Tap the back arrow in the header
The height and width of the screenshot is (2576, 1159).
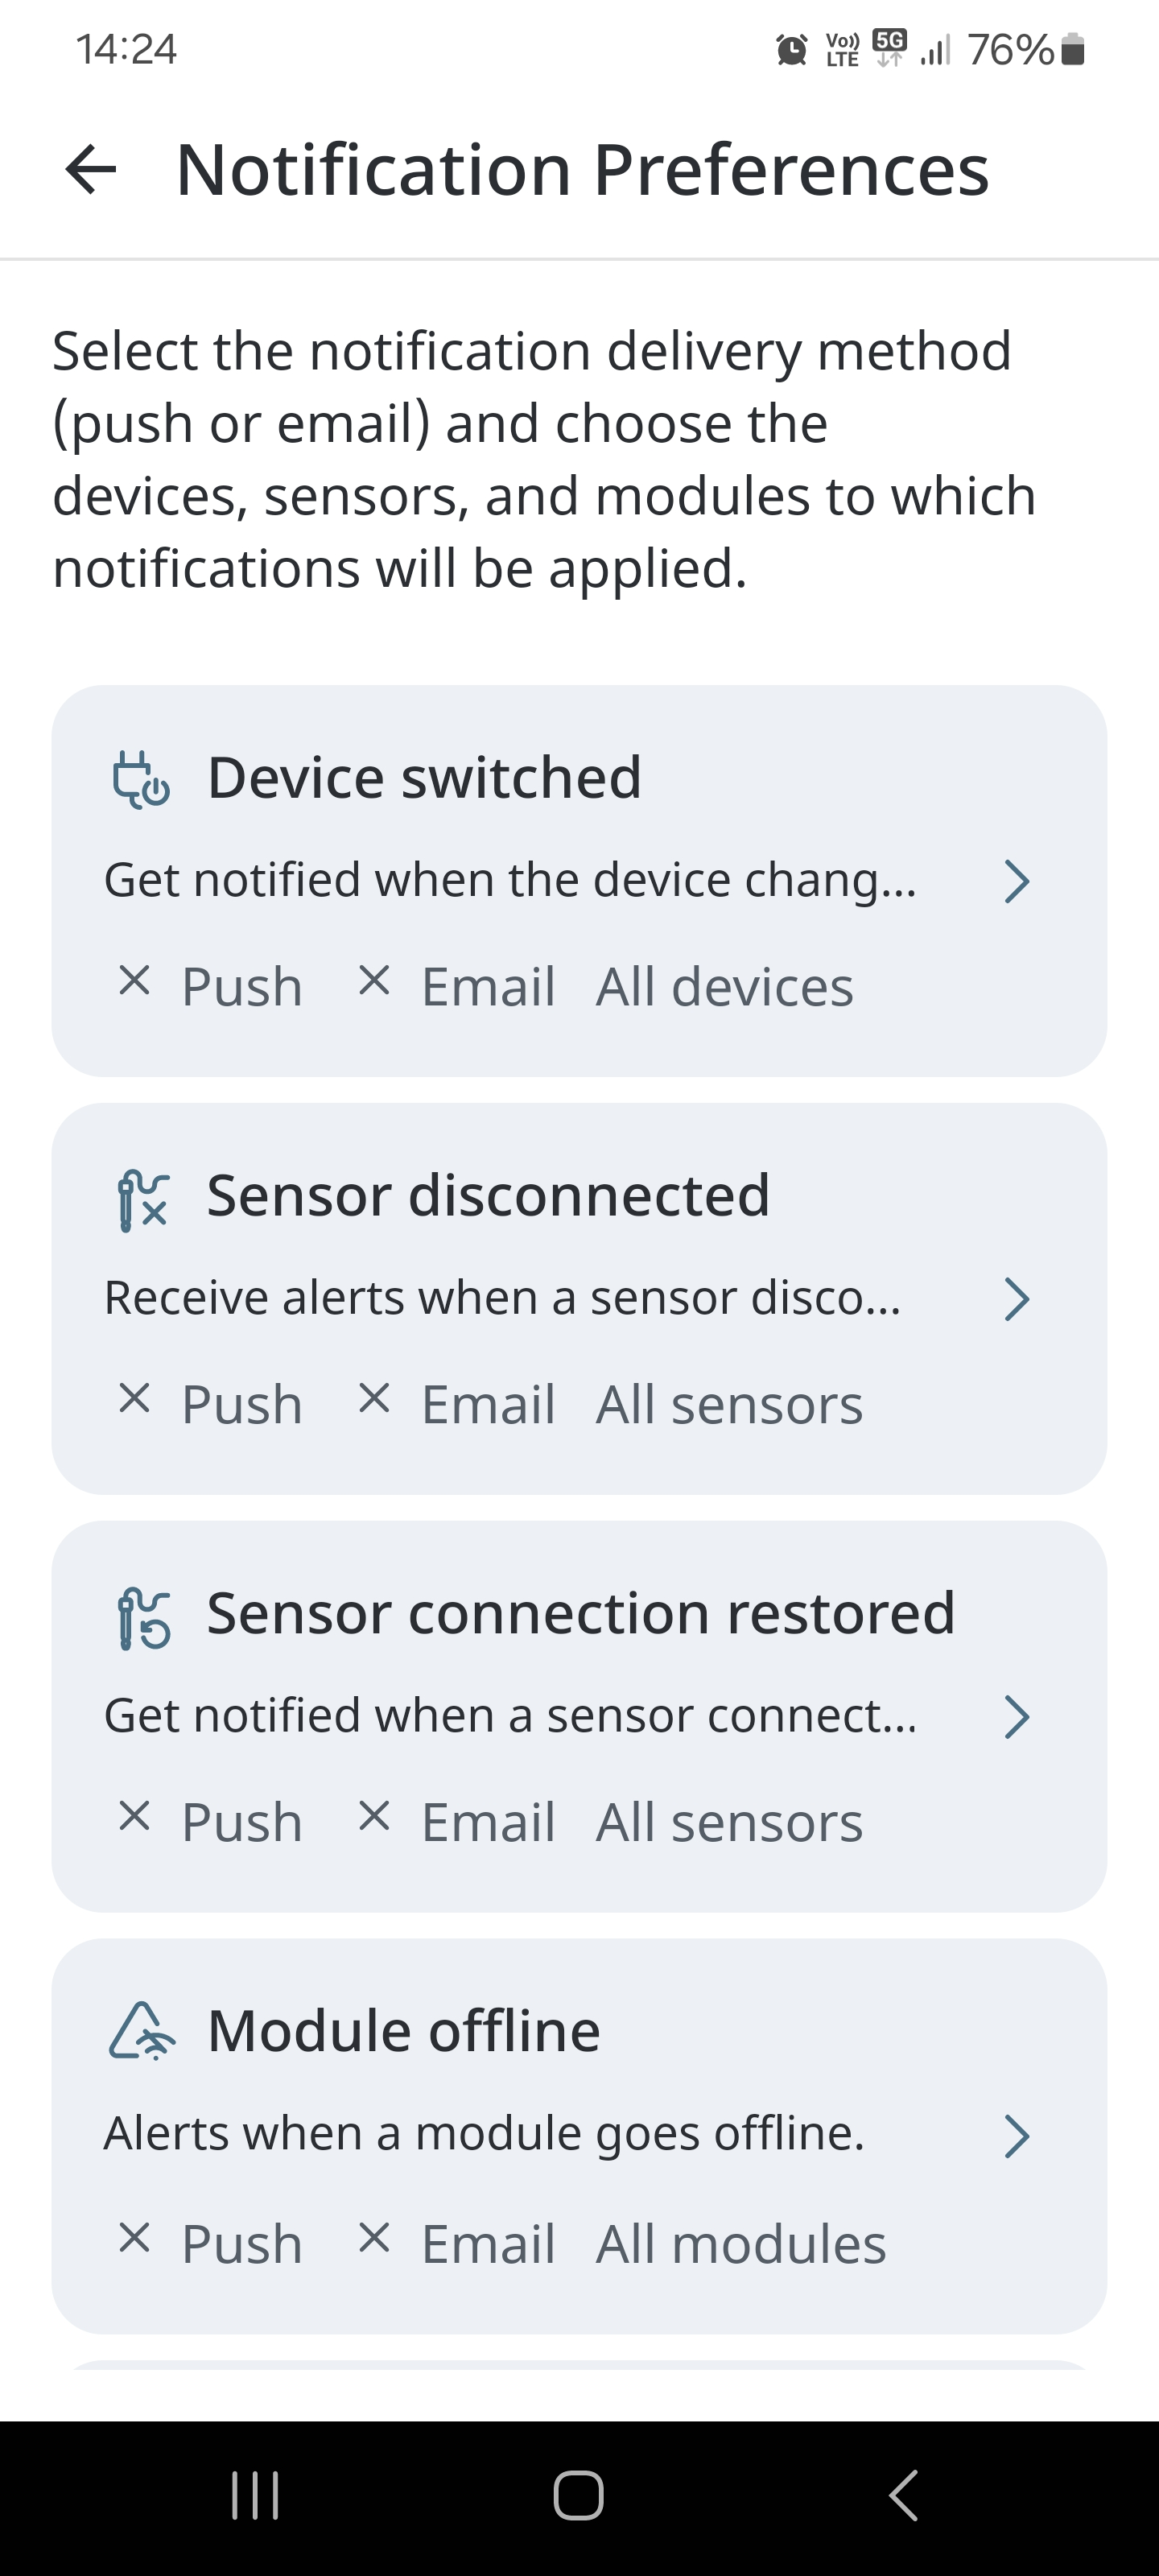91,169
